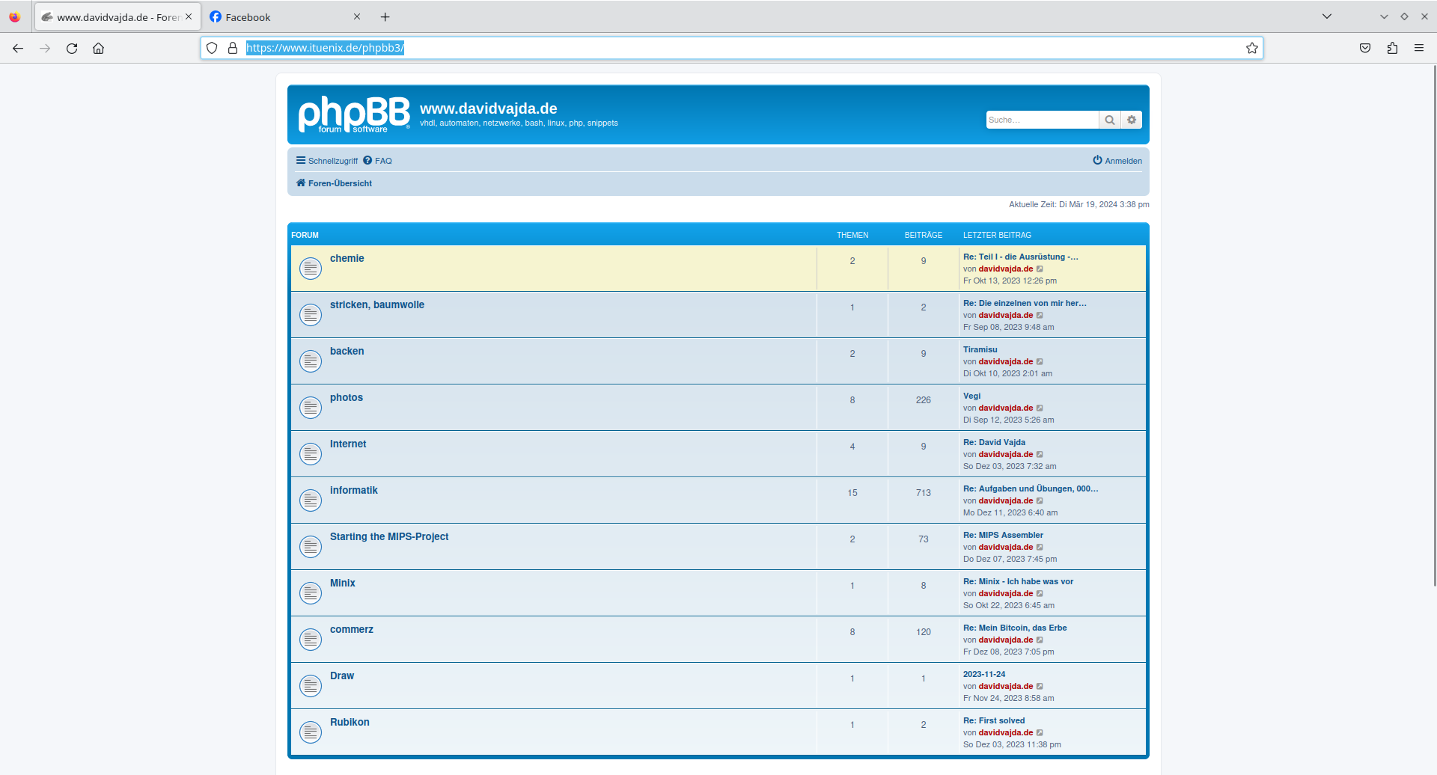
Task: Reload the current page
Action: 72,49
